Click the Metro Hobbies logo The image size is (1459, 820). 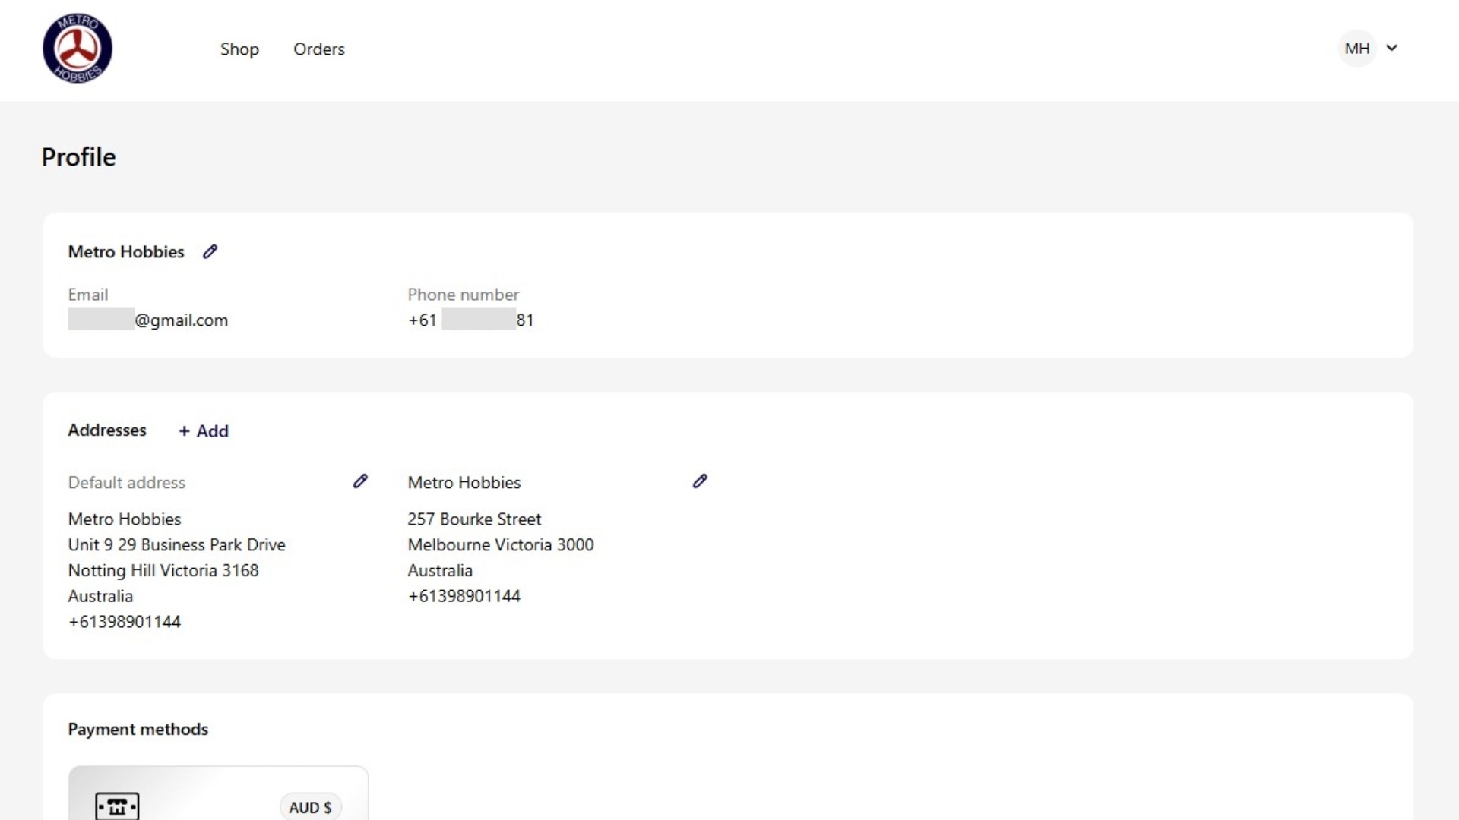coord(78,49)
